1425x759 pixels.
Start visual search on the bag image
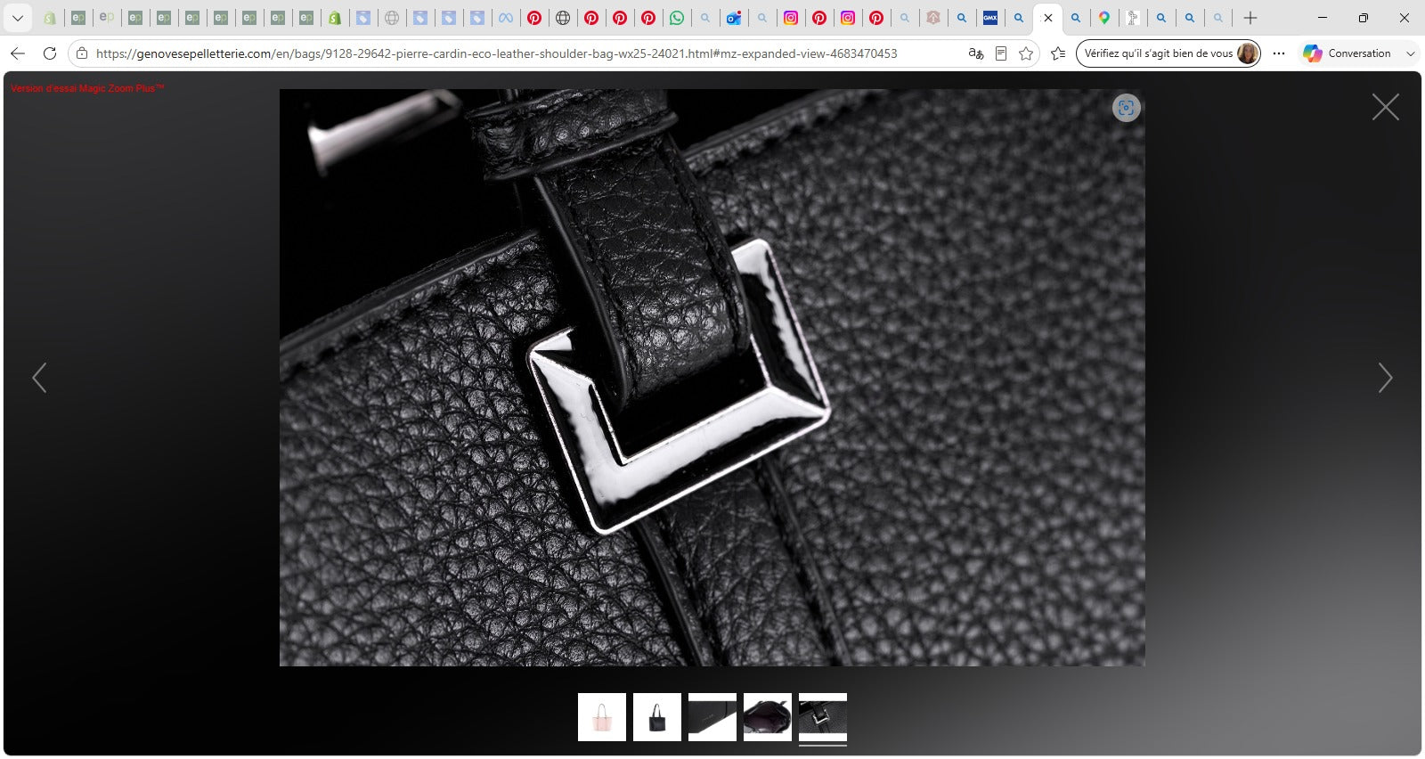pos(1127,108)
